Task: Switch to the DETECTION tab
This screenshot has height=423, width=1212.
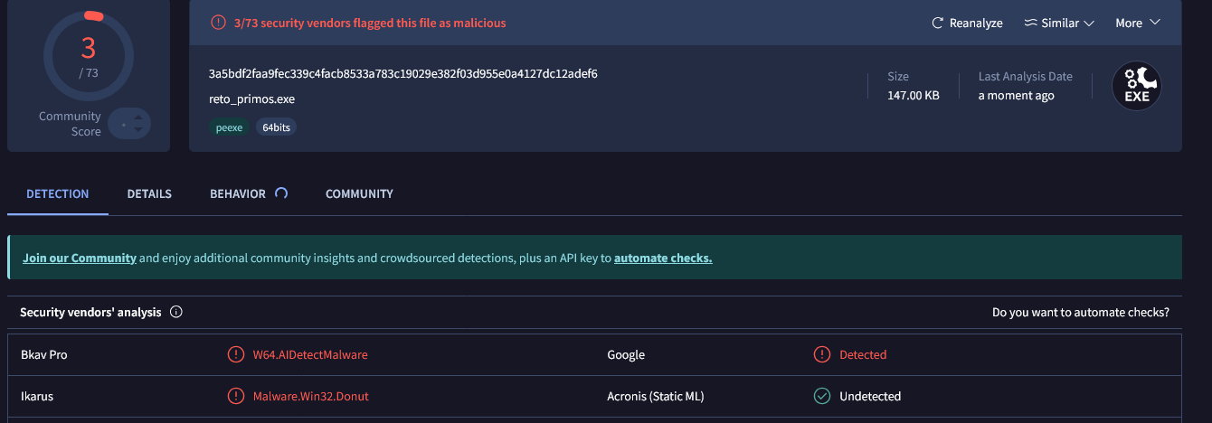Action: 58,193
